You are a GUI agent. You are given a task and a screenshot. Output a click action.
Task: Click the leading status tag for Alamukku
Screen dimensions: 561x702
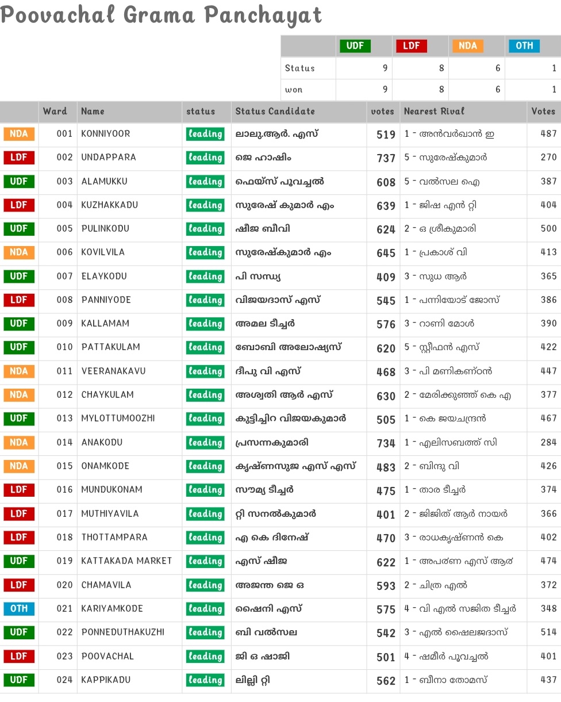[x=205, y=182]
